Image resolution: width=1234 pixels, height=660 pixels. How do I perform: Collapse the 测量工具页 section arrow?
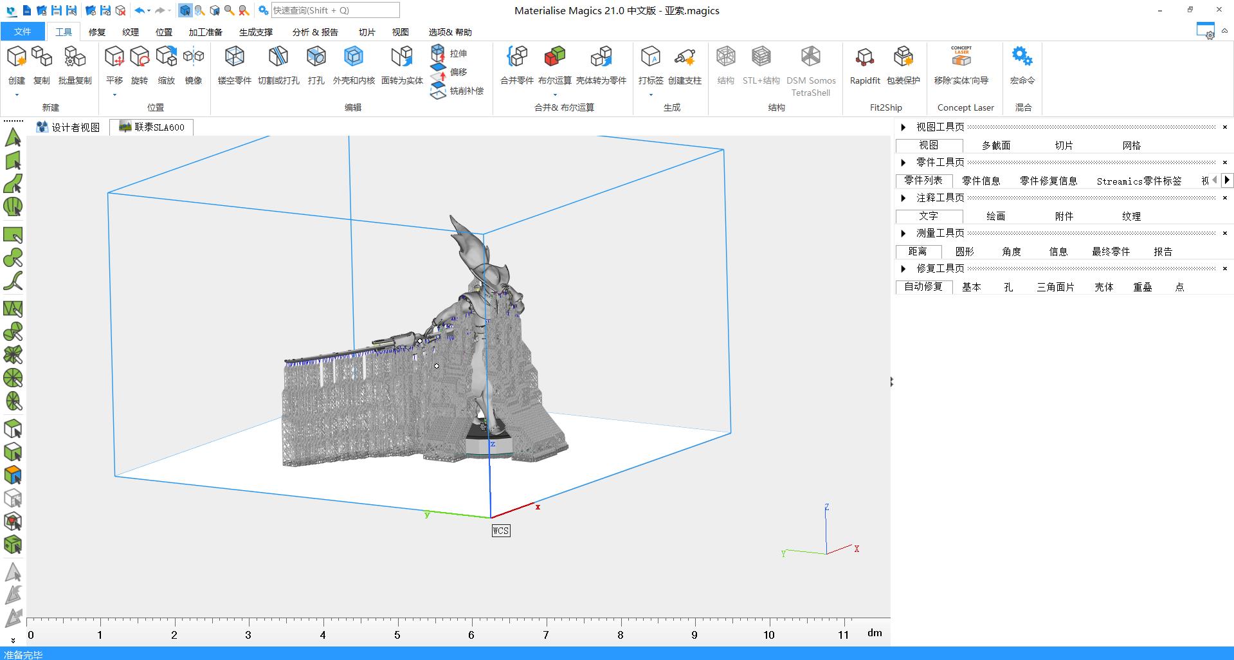[903, 234]
